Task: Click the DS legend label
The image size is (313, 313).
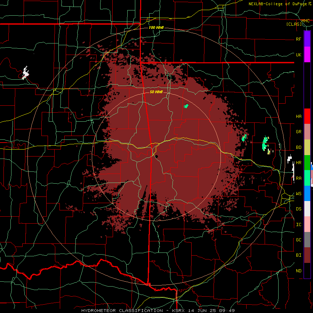Action: (298, 209)
